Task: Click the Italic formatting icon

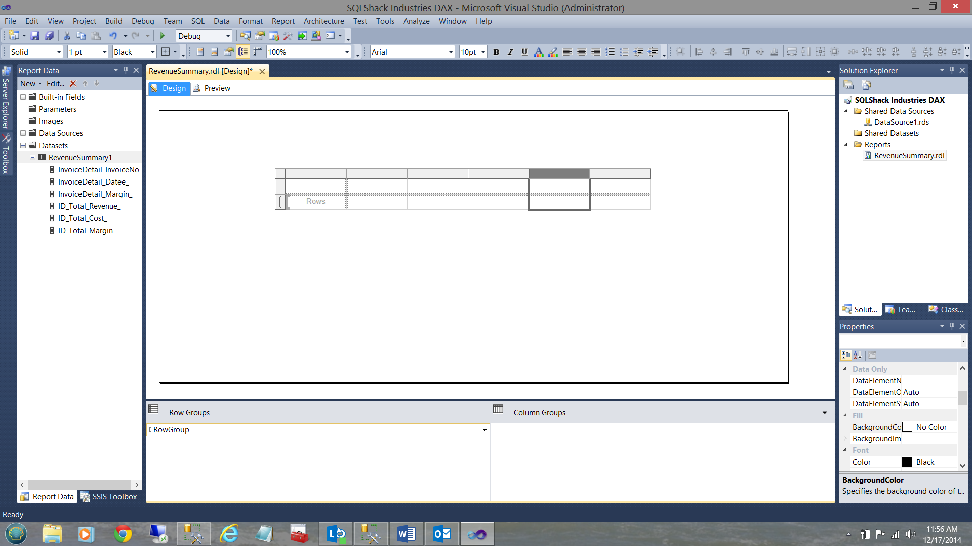Action: pyautogui.click(x=510, y=52)
